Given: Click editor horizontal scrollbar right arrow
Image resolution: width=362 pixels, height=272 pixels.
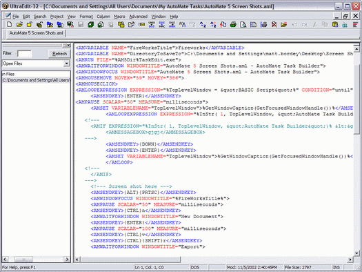Looking at the screenshot, I should (x=350, y=260).
